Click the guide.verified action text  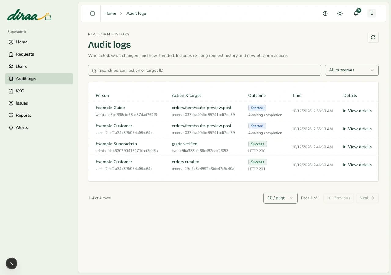click(185, 144)
